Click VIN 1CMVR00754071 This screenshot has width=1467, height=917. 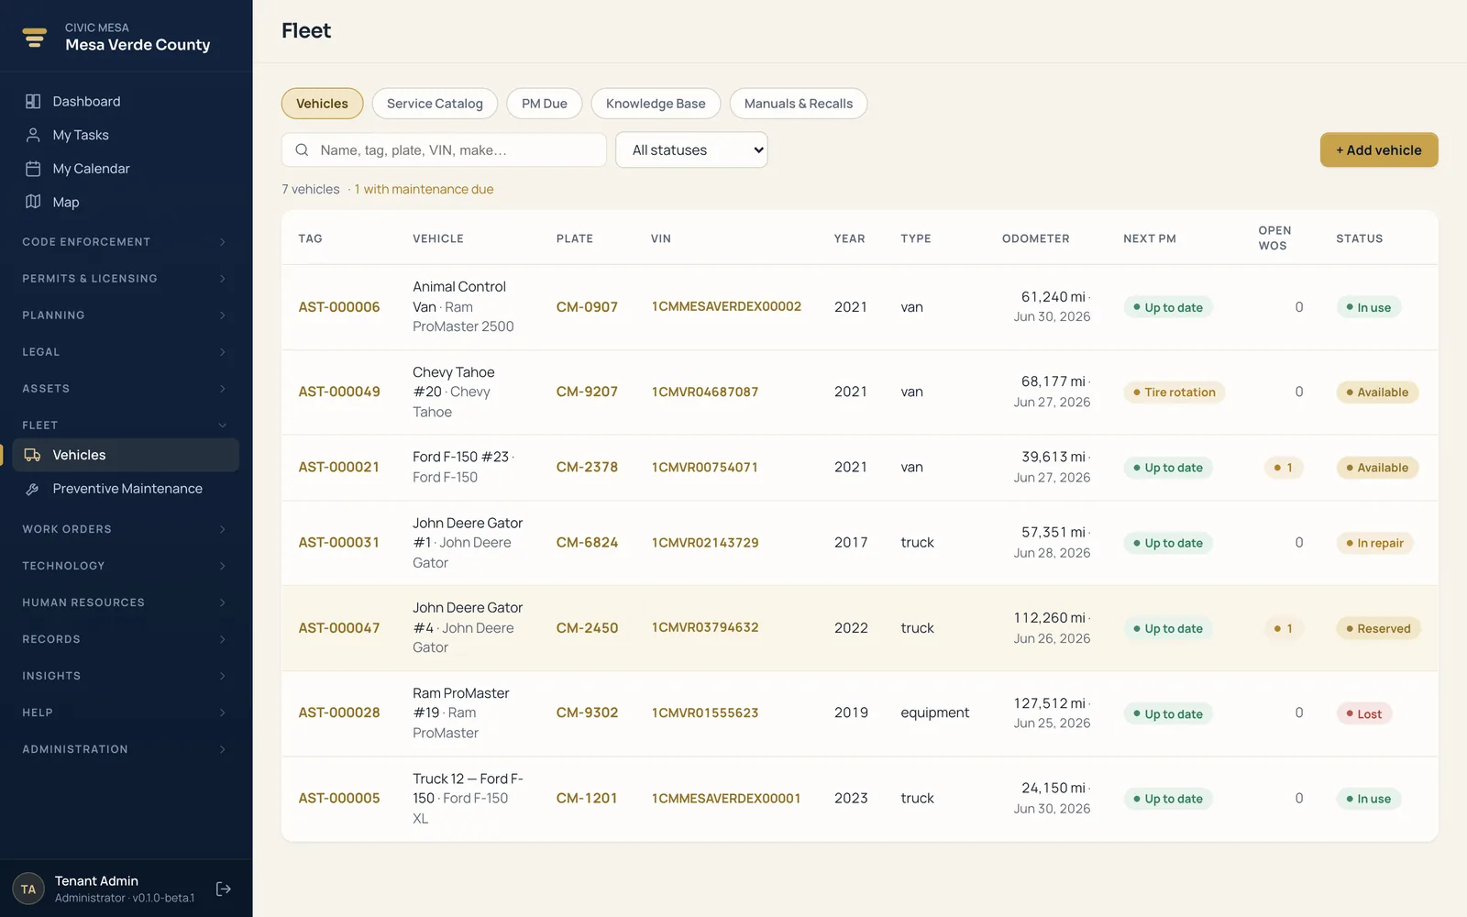point(705,467)
